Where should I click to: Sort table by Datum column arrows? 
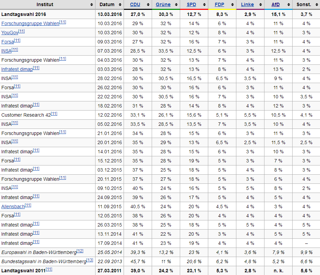click(120, 5)
